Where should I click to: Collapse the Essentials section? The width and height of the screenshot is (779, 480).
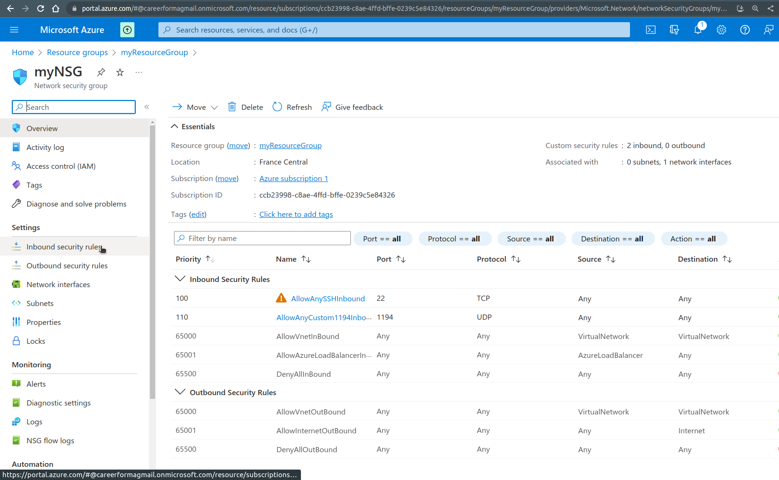pyautogui.click(x=174, y=126)
